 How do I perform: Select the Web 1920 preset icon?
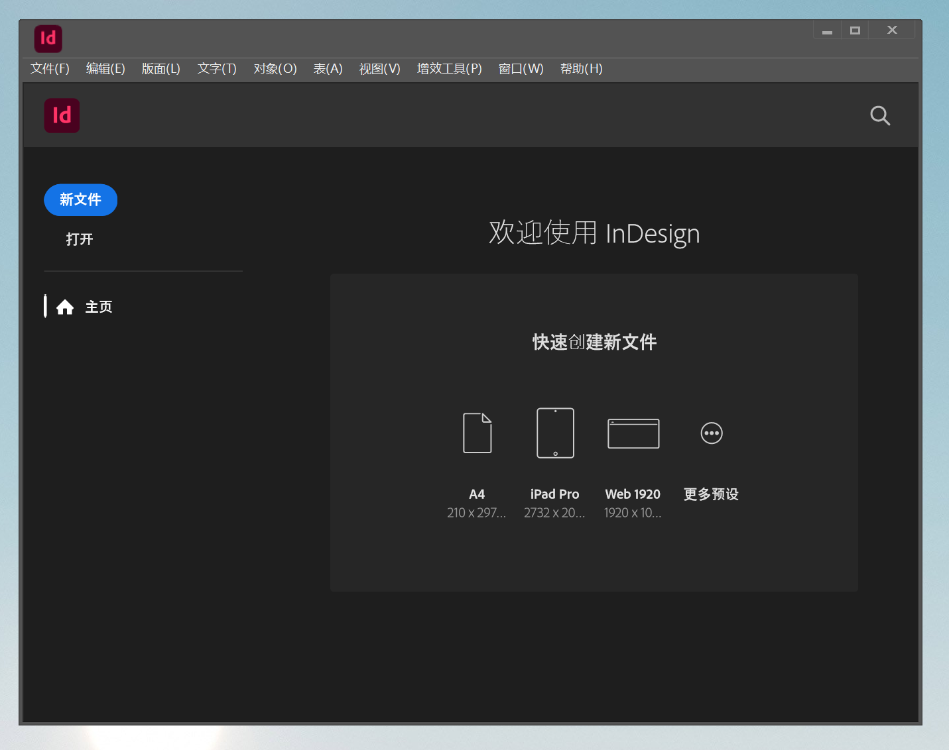click(x=633, y=433)
